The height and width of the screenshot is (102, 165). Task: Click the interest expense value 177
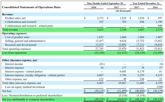coord(124,68)
